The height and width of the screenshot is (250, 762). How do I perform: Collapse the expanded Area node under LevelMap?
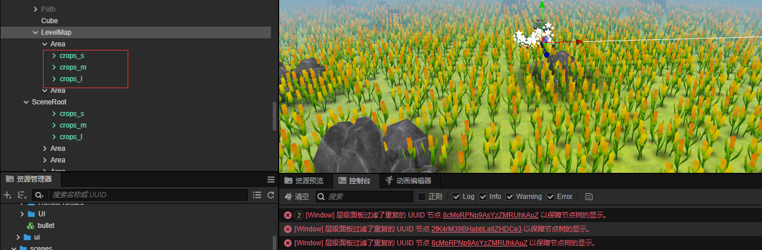click(45, 44)
